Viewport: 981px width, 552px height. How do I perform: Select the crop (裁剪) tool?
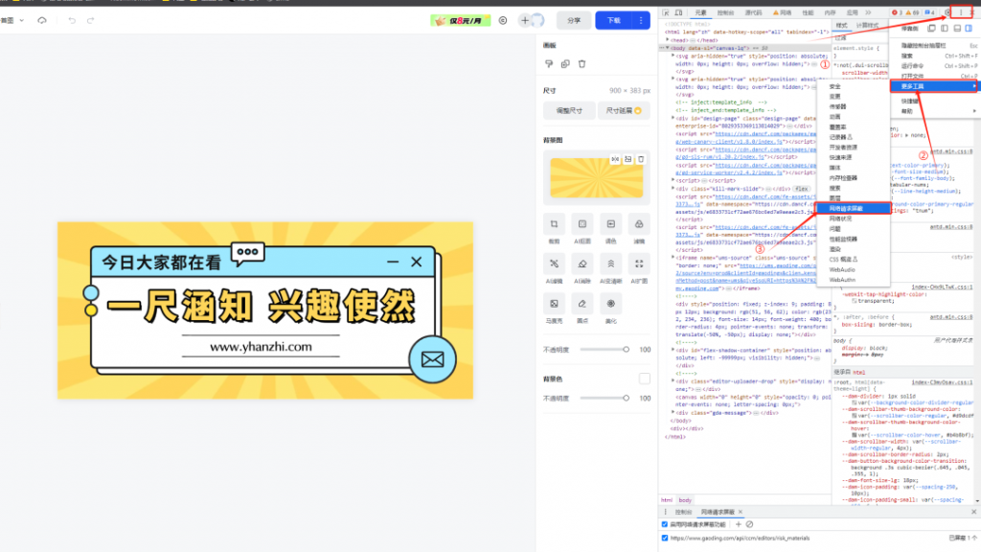click(x=554, y=224)
